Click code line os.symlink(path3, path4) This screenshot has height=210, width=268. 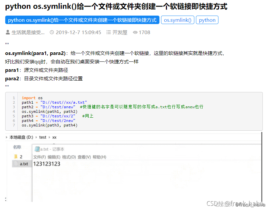pos(50,125)
